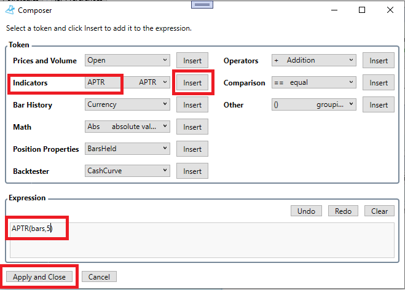Expand the Math Abs dropdown
The image size is (405, 290).
coord(127,127)
